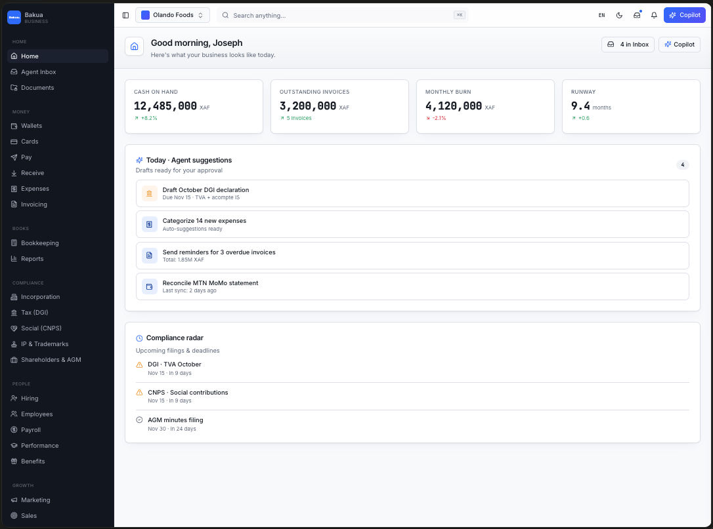Click the Bakua logo icon
Viewport: 713px width, 529px height.
(x=14, y=17)
